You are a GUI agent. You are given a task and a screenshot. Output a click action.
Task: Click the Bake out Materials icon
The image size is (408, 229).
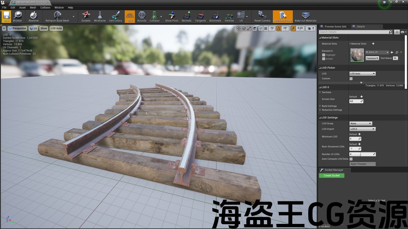(x=305, y=17)
